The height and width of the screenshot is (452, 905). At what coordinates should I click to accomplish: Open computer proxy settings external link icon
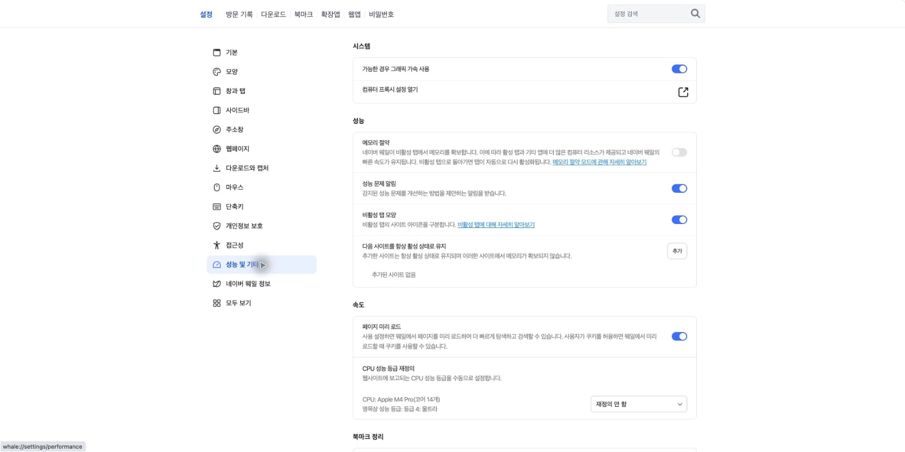683,92
